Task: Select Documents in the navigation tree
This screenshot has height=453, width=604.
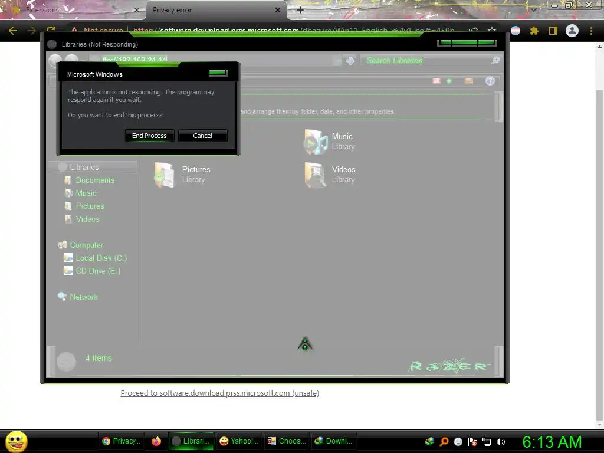Action: (x=95, y=180)
